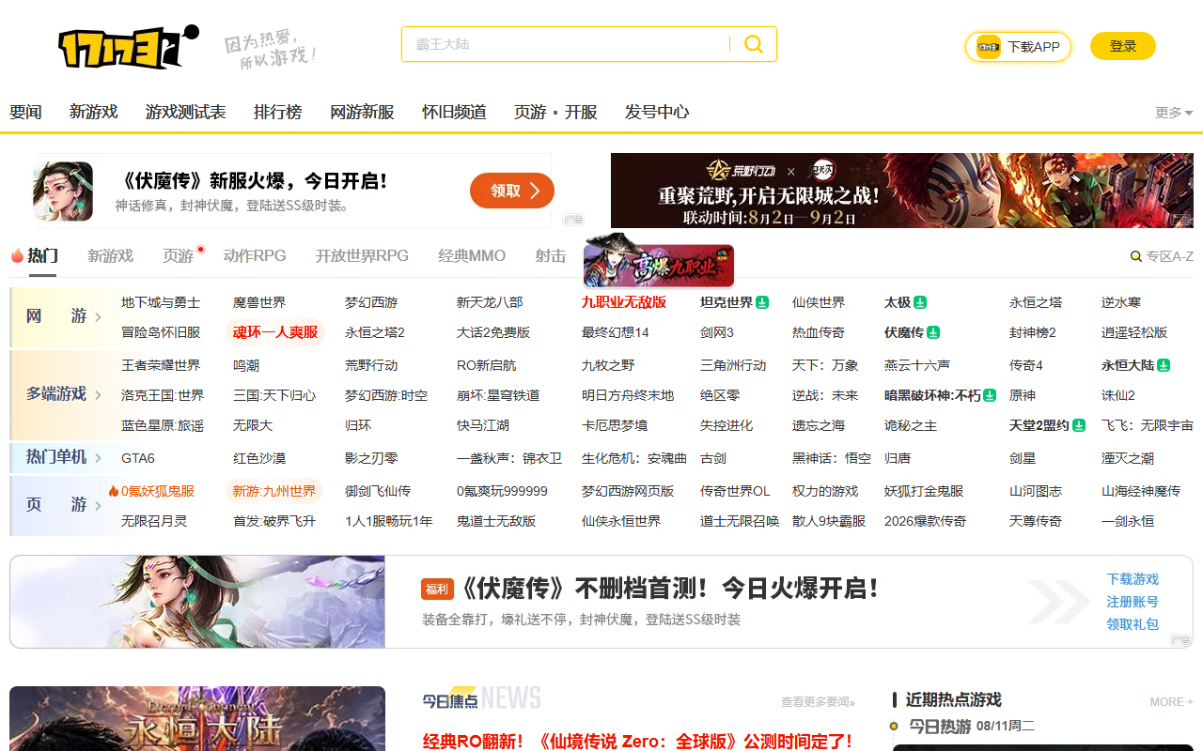Open the 燕云十六声 game link
1203x751 pixels.
(917, 365)
